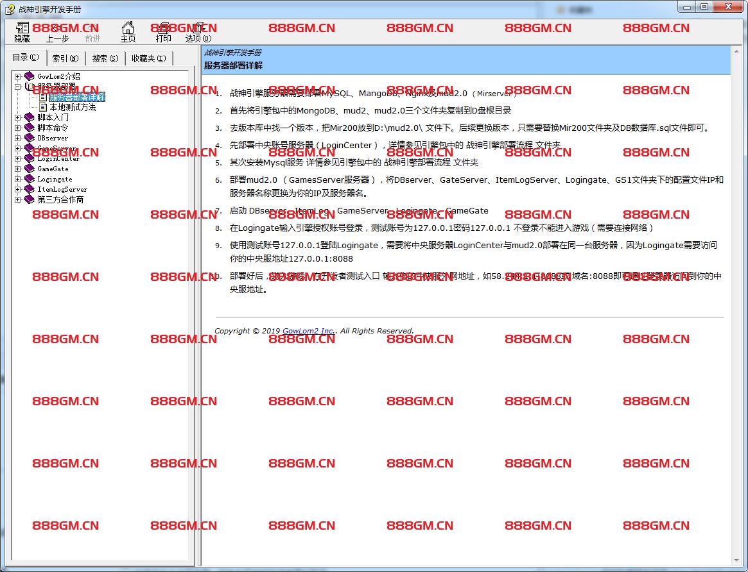Viewport: 748px width, 572px height.
Task: Click the content pane scroll up arrow
Action: coord(736,51)
